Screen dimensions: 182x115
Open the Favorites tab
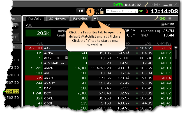(x=80, y=19)
